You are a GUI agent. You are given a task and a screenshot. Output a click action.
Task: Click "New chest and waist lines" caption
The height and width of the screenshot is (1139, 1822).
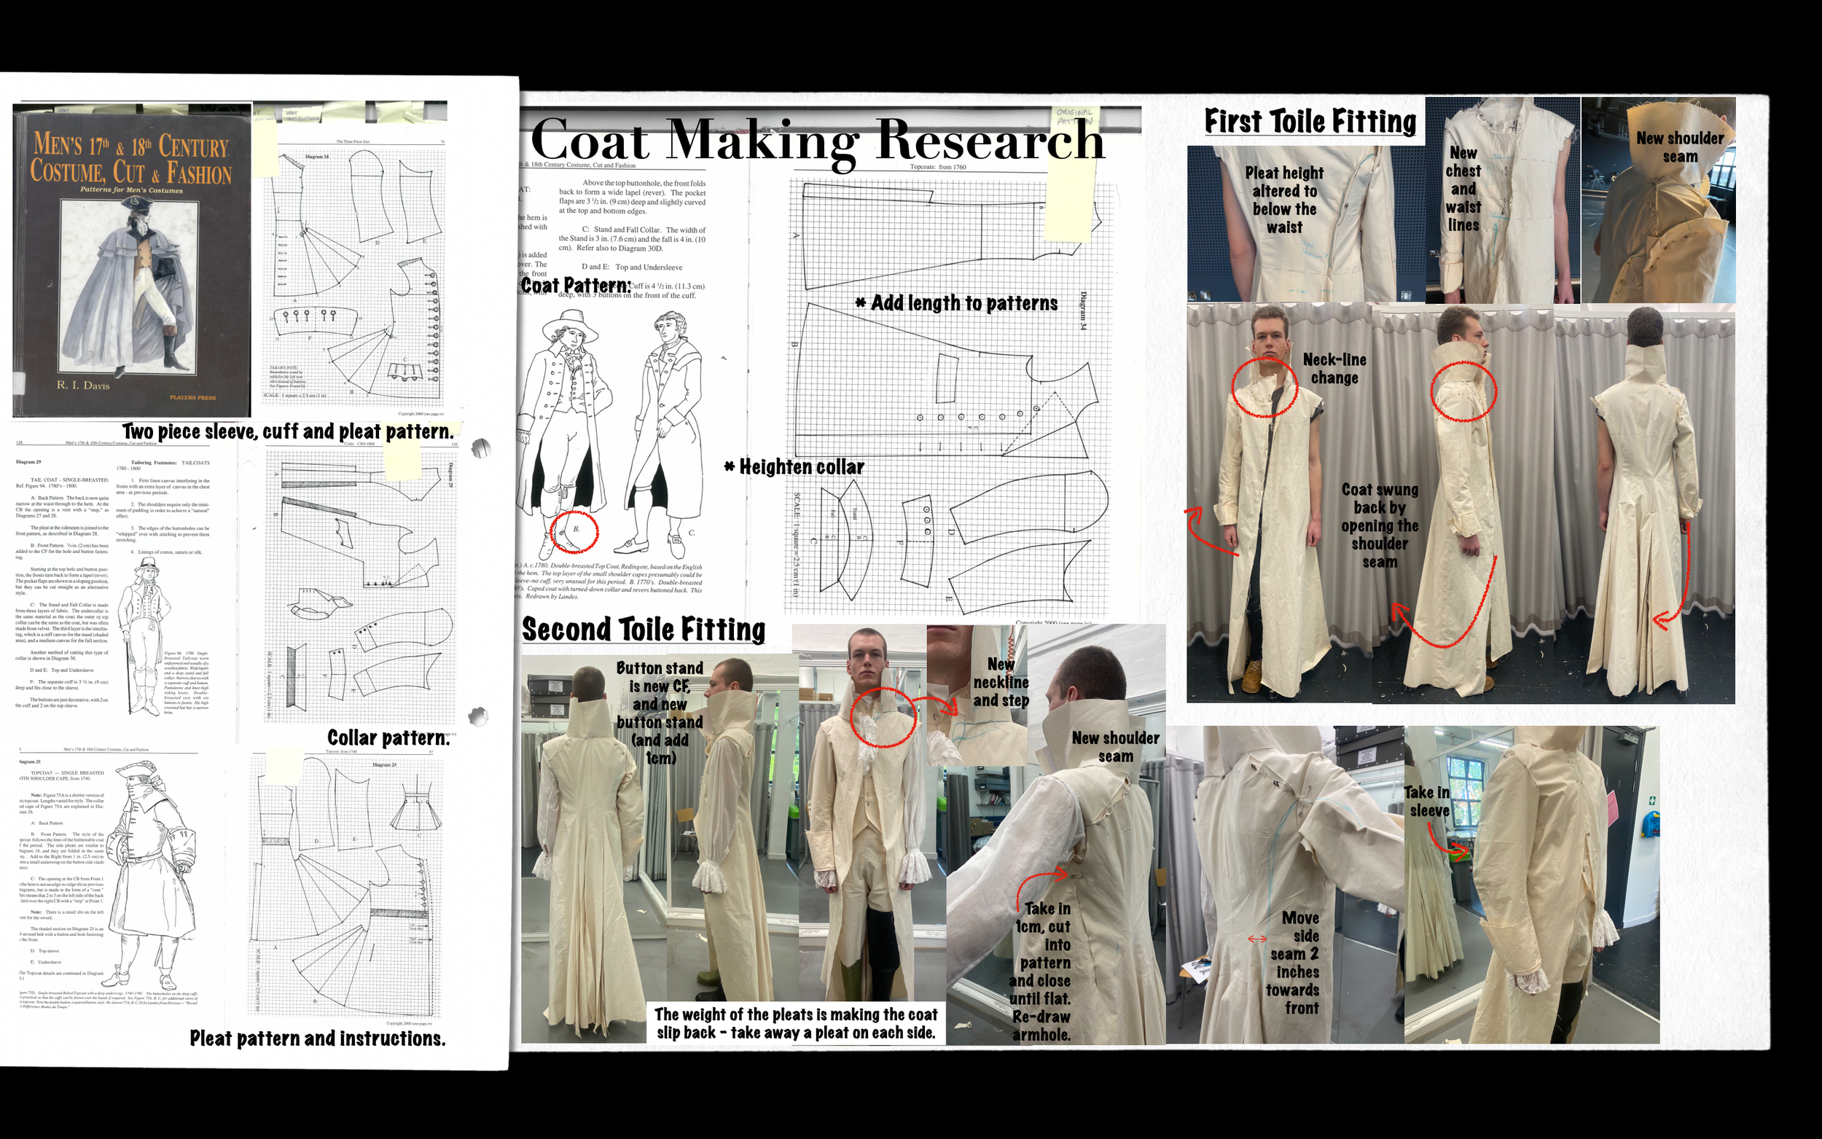tap(1463, 188)
